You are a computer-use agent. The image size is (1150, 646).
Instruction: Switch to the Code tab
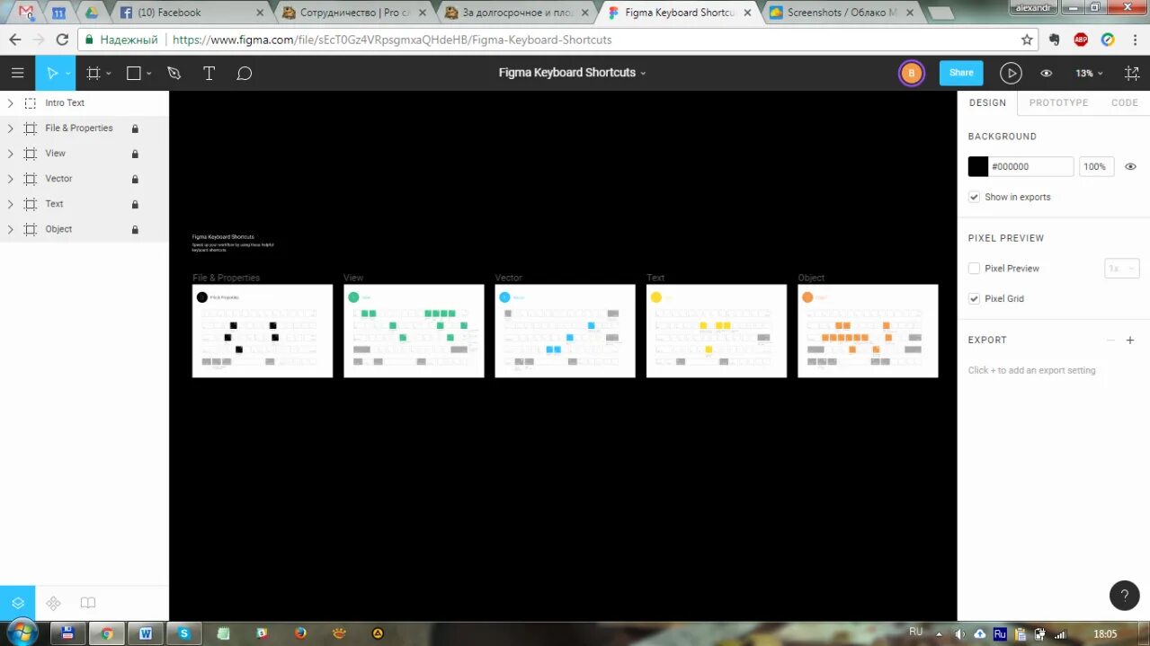click(x=1125, y=102)
